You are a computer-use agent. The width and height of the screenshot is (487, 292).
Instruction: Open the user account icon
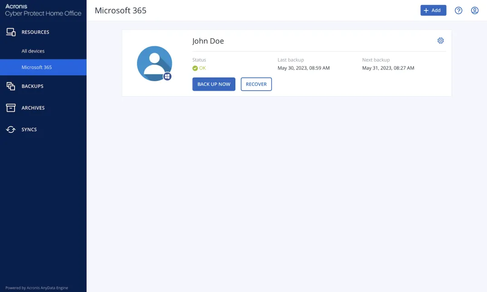pos(475,10)
